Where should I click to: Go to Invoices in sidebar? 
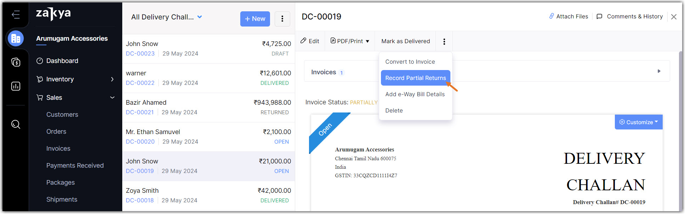(58, 149)
